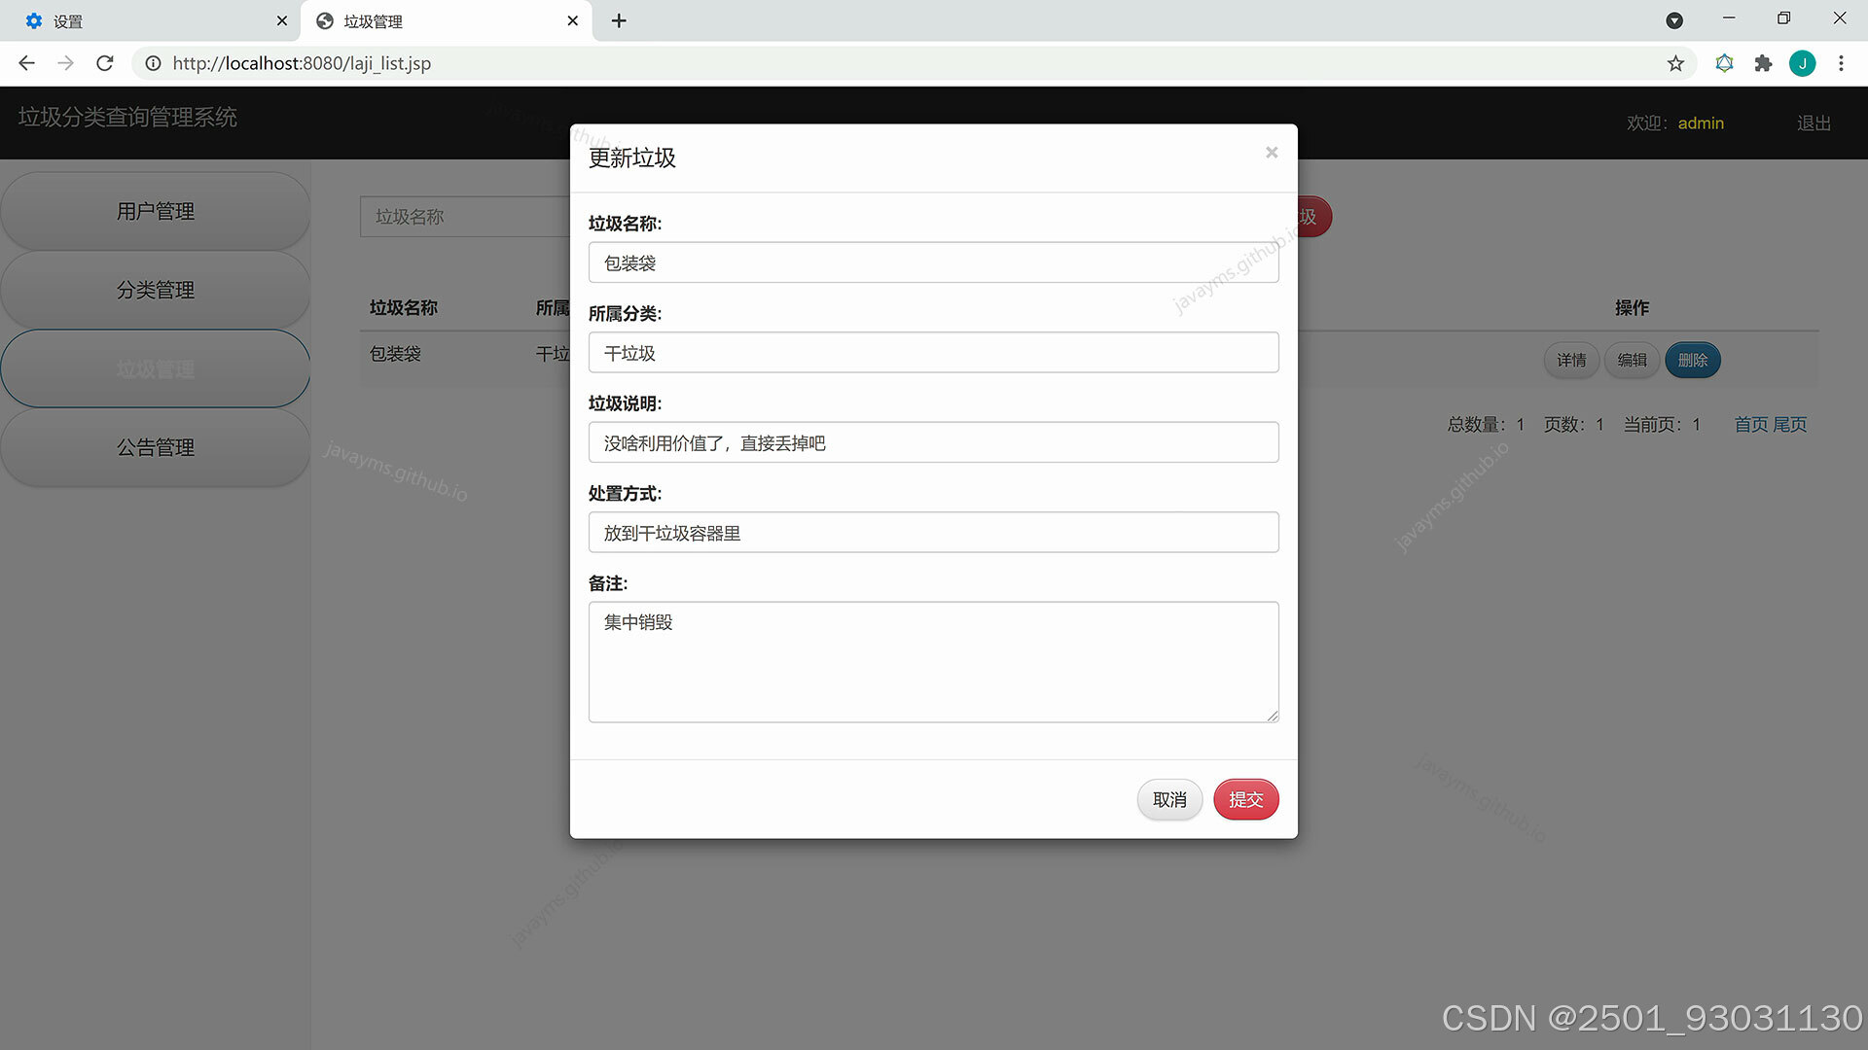This screenshot has width=1868, height=1050.
Task: Open 垃圾管理 in the sidebar
Action: [x=156, y=368]
